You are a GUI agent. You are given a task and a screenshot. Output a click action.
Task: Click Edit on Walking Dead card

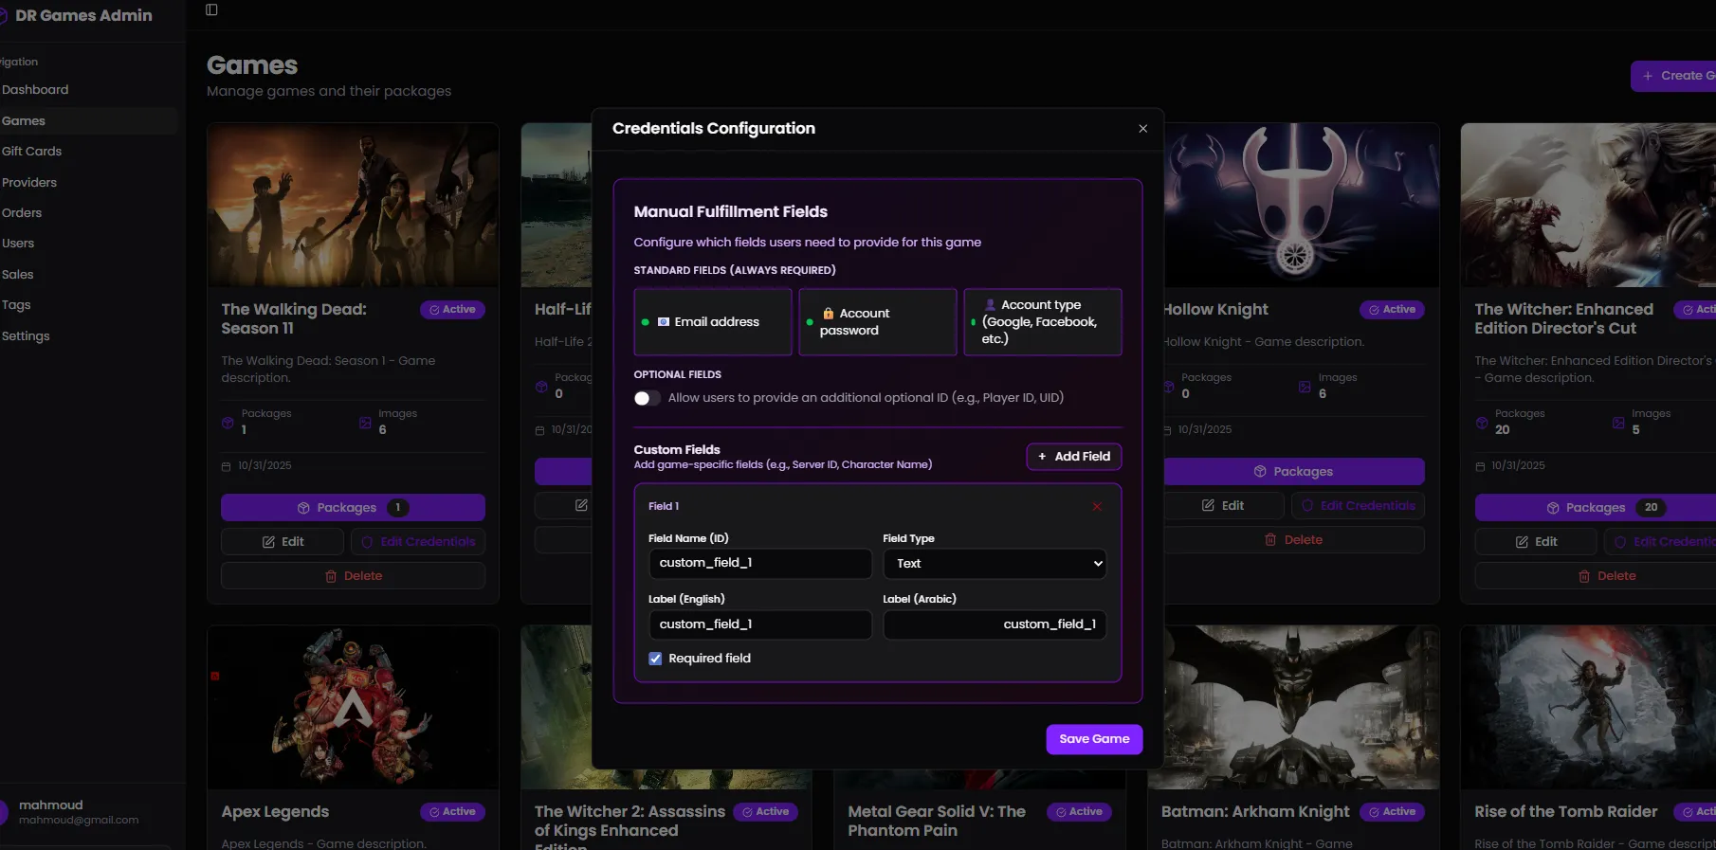coord(283,542)
